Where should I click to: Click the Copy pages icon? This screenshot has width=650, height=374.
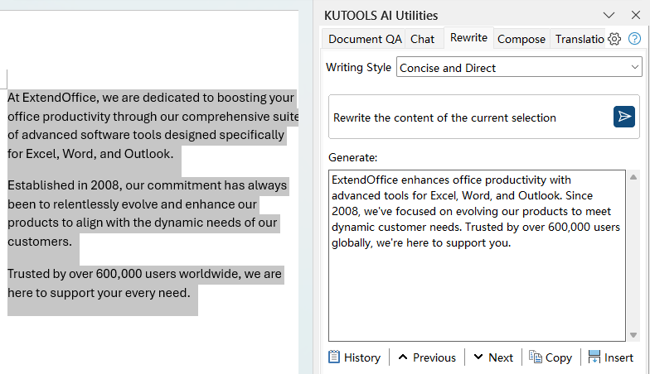point(536,357)
